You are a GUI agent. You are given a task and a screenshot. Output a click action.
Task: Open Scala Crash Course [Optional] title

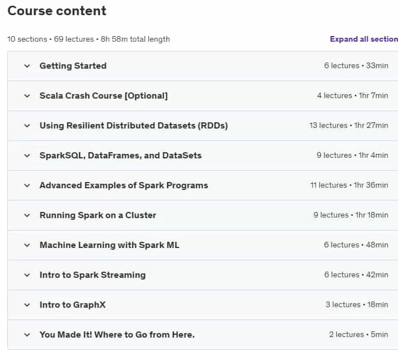[x=103, y=96]
